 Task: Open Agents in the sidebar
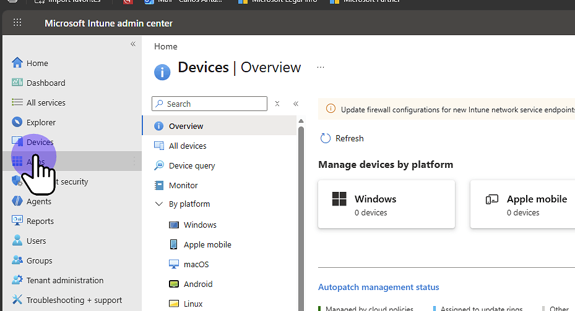coord(39,201)
